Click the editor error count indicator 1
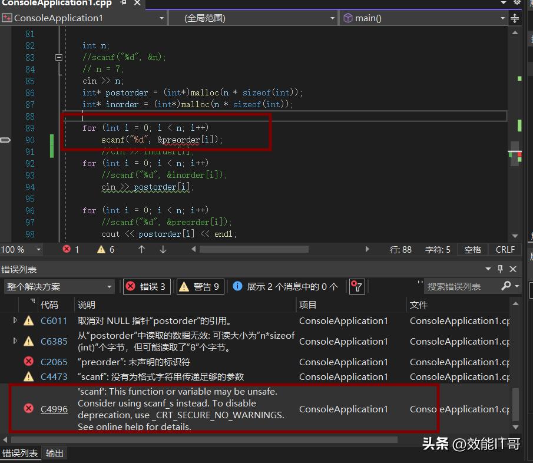Viewport: 533px width, 463px height. point(71,250)
